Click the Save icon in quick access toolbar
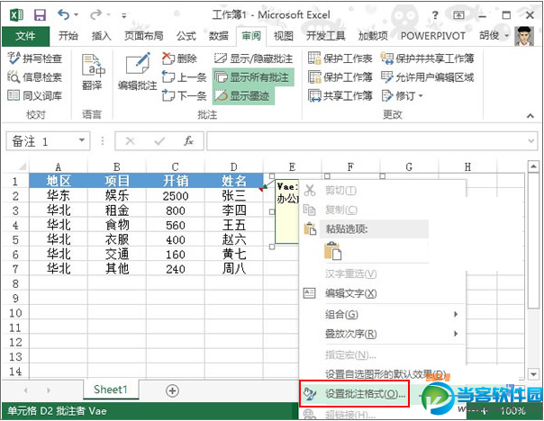 (40, 15)
